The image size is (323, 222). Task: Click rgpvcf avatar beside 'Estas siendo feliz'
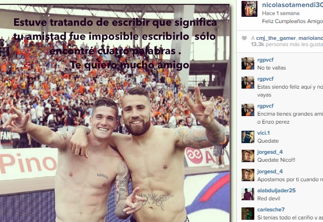tap(248, 82)
